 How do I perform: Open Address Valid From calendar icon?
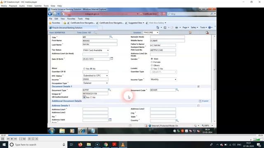tap(110, 120)
